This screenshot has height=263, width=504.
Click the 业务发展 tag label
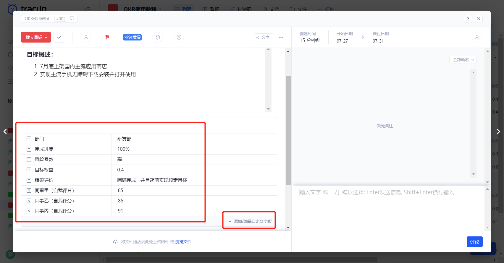(132, 37)
